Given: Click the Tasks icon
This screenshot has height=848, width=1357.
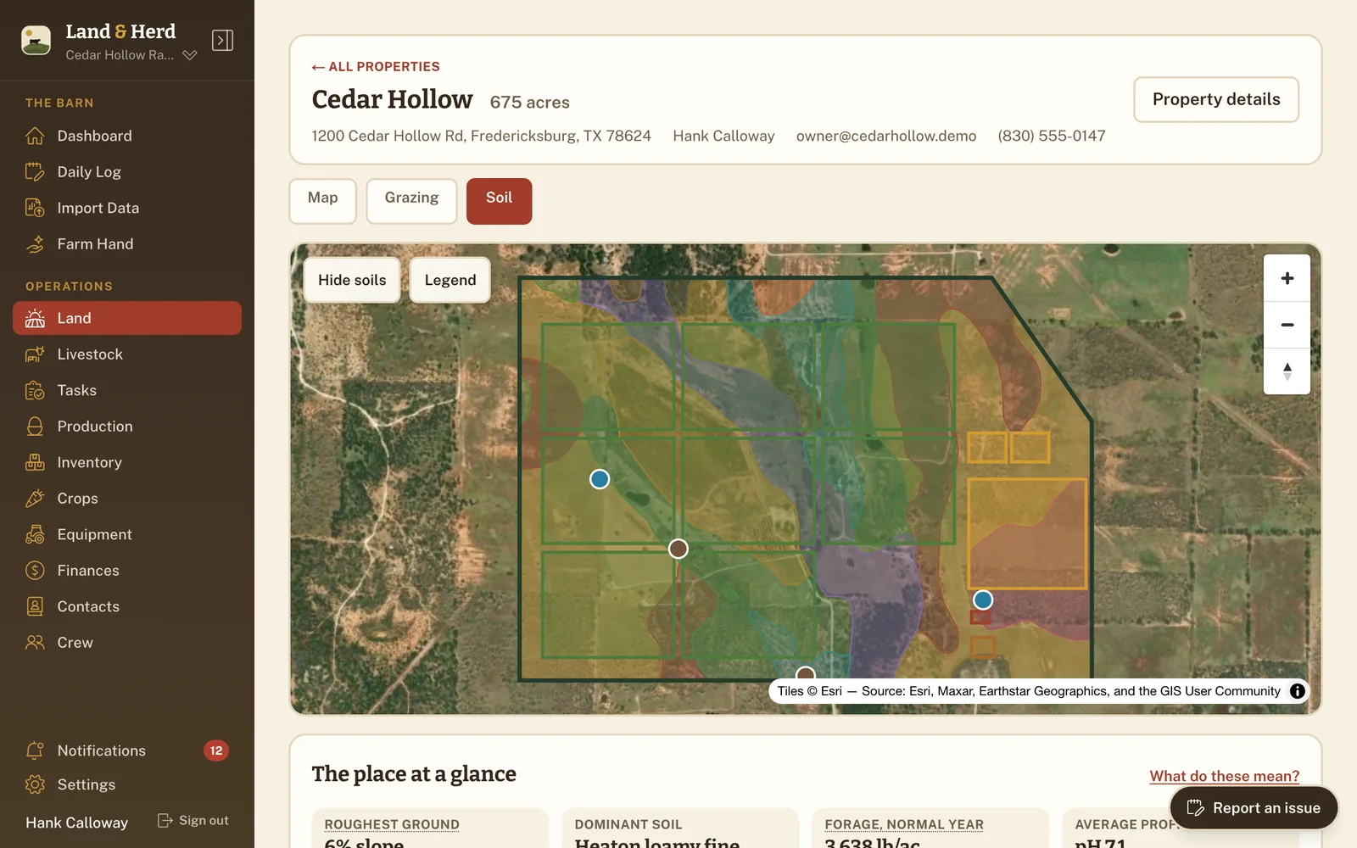Looking at the screenshot, I should [35, 390].
